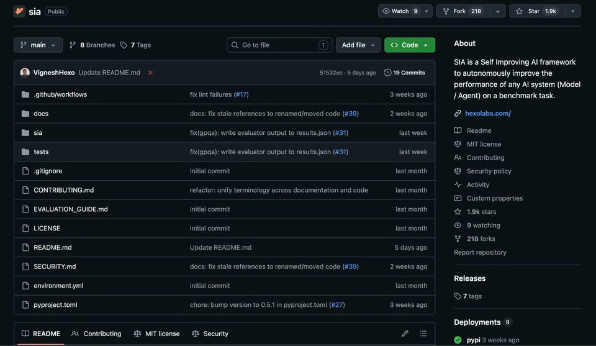The width and height of the screenshot is (596, 346).
Task: Open the README outline list icon
Action: tap(423, 334)
